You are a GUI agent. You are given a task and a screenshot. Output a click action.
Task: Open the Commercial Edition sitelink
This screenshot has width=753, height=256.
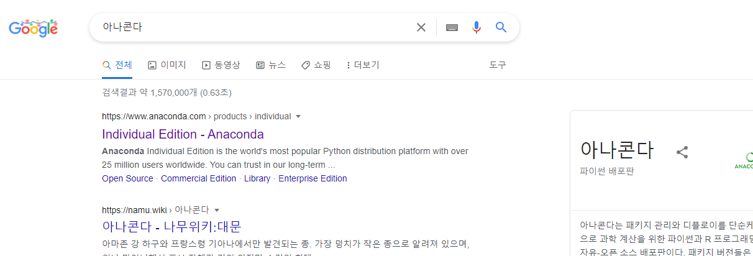point(199,178)
